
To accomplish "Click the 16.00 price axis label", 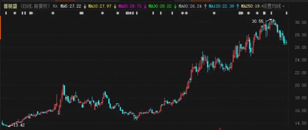I will (x=301, y=110).
